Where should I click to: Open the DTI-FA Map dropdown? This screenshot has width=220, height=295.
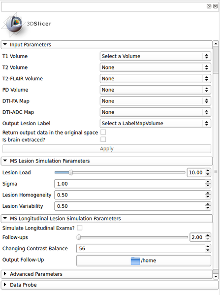tap(156, 101)
